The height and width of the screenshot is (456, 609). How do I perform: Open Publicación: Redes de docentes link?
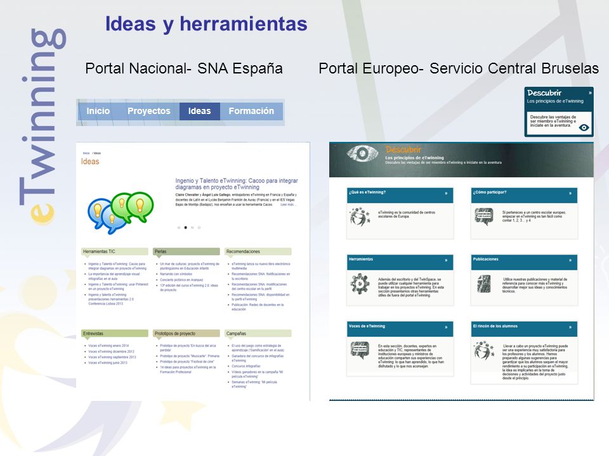(x=258, y=307)
